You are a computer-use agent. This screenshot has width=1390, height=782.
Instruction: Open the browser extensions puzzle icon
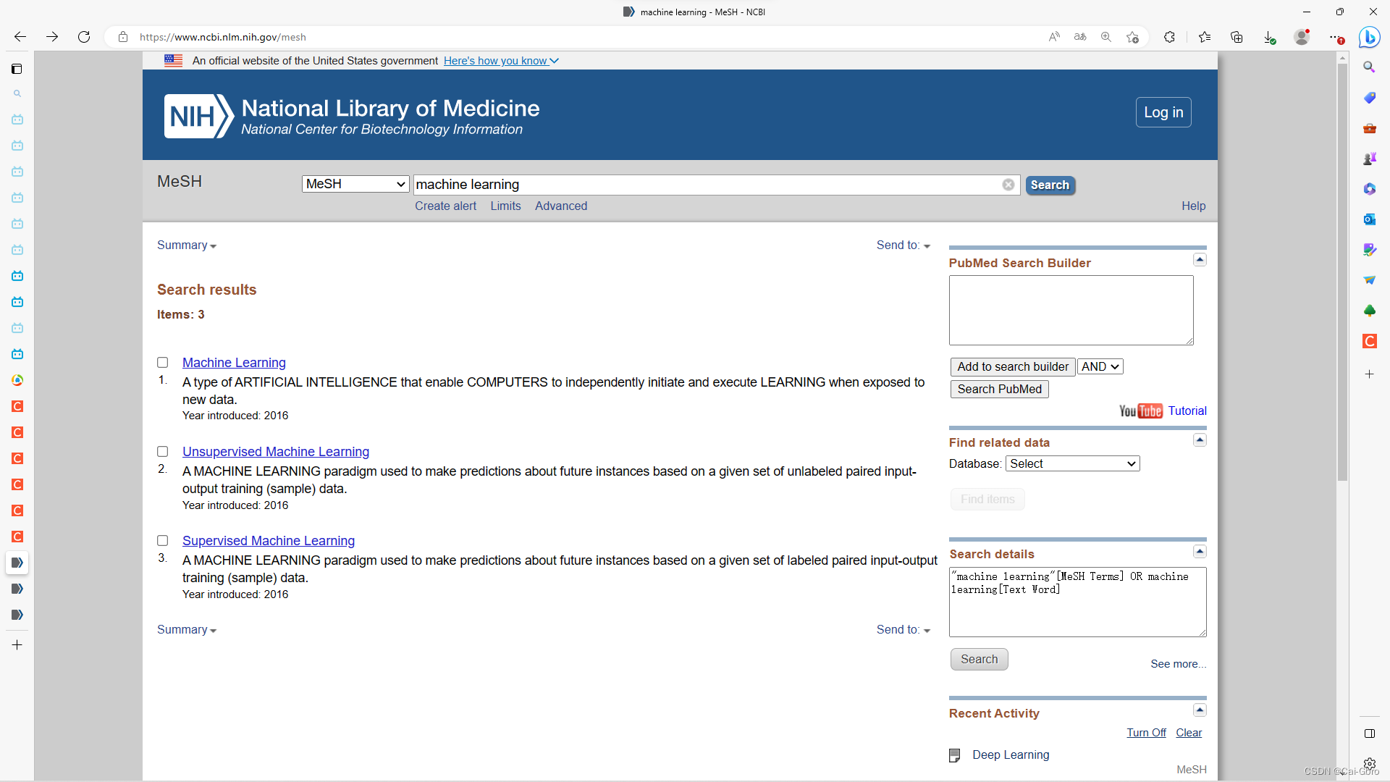coord(1169,37)
